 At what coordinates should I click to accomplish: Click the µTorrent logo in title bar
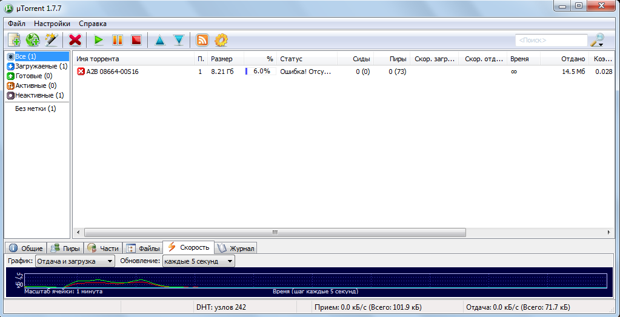pyautogui.click(x=7, y=7)
